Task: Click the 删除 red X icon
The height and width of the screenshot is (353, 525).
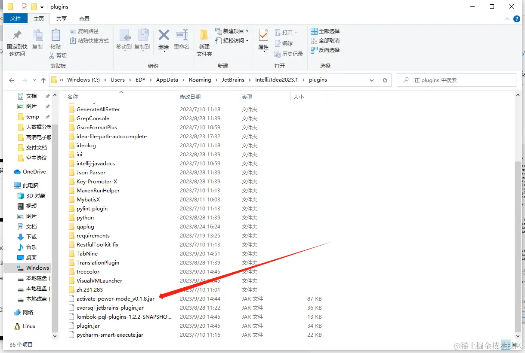Action: [x=164, y=35]
